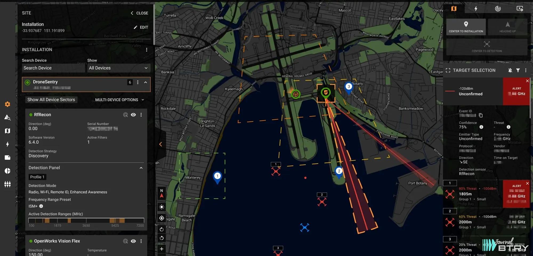Open DroneSentry three-dot options menu

pos(138,82)
